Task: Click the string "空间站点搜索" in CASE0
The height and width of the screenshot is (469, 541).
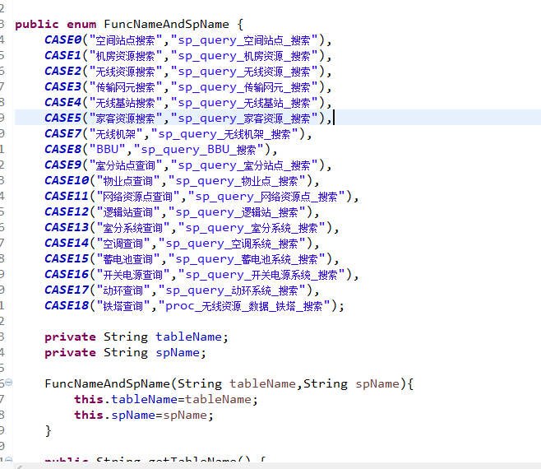Action: point(126,40)
